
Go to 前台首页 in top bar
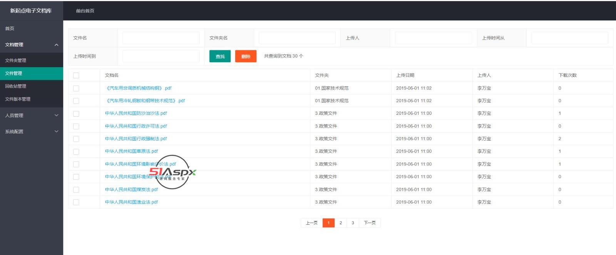click(x=85, y=11)
